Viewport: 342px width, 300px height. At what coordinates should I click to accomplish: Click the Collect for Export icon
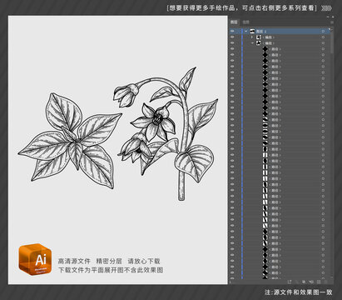click(x=290, y=282)
